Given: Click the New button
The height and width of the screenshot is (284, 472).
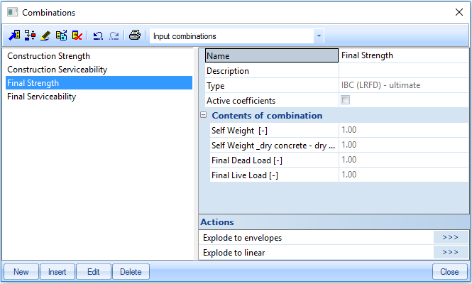Looking at the screenshot, I should click(21, 272).
